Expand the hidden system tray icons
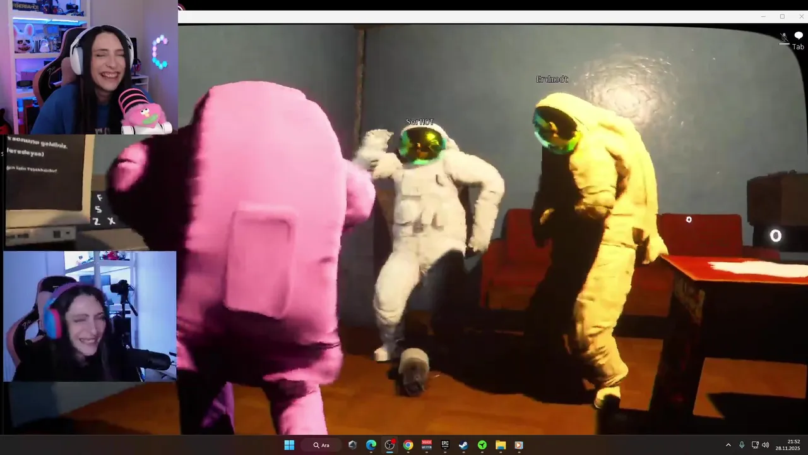The image size is (808, 455). tap(728, 445)
